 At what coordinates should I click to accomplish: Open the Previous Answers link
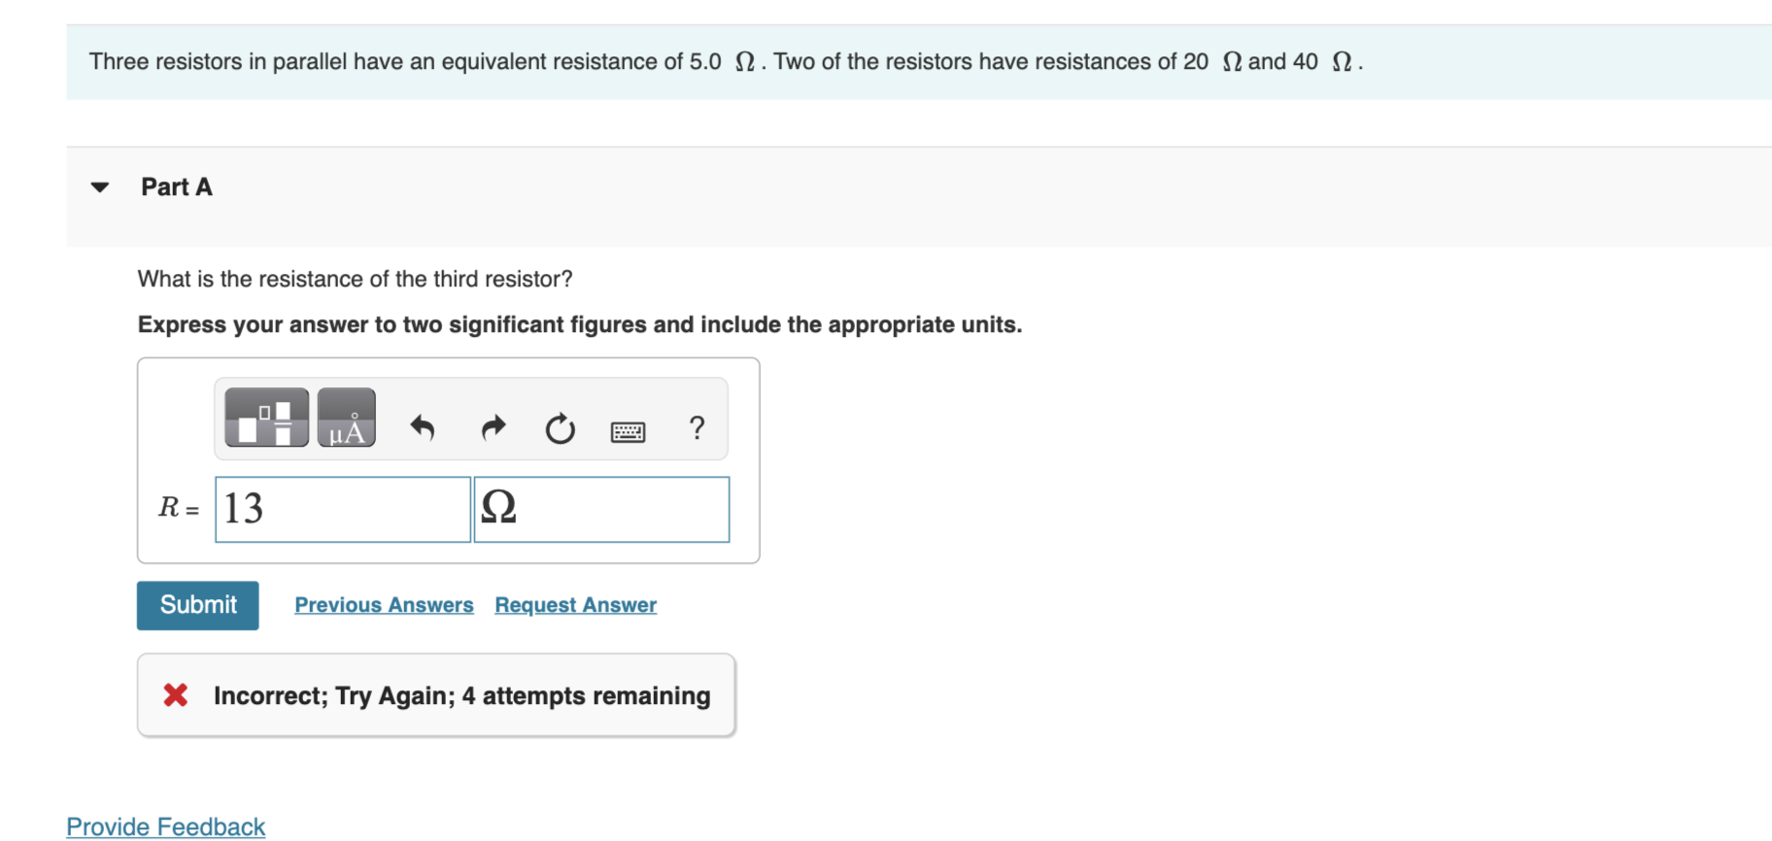click(x=384, y=605)
